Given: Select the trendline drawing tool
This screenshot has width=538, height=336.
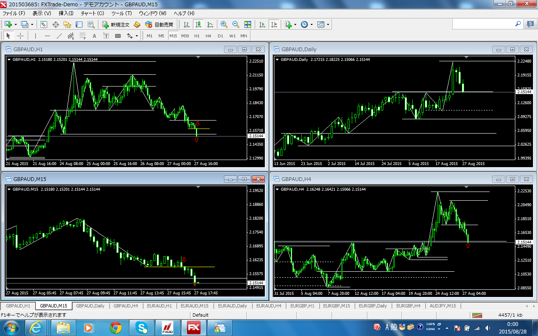Looking at the screenshot, I should [x=59, y=36].
